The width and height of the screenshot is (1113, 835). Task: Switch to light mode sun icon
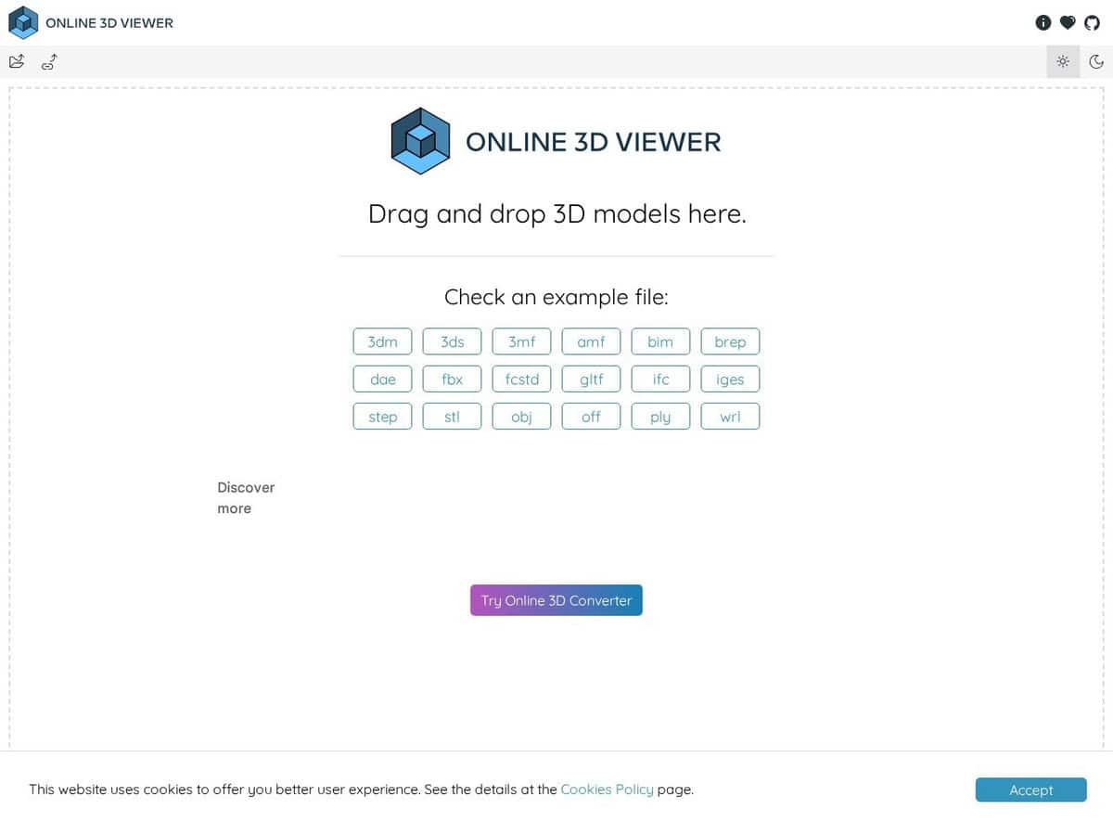coord(1063,62)
